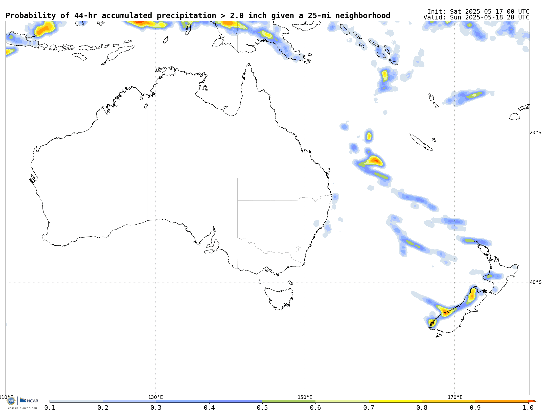This screenshot has width=546, height=411.
Task: Click the 0.2 colorbar tick label
Action: click(103, 407)
